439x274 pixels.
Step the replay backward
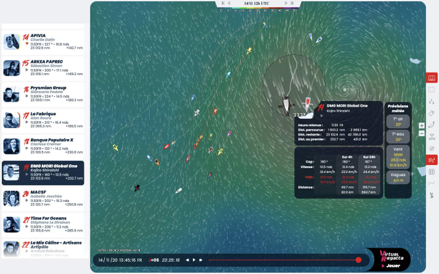coord(187,260)
